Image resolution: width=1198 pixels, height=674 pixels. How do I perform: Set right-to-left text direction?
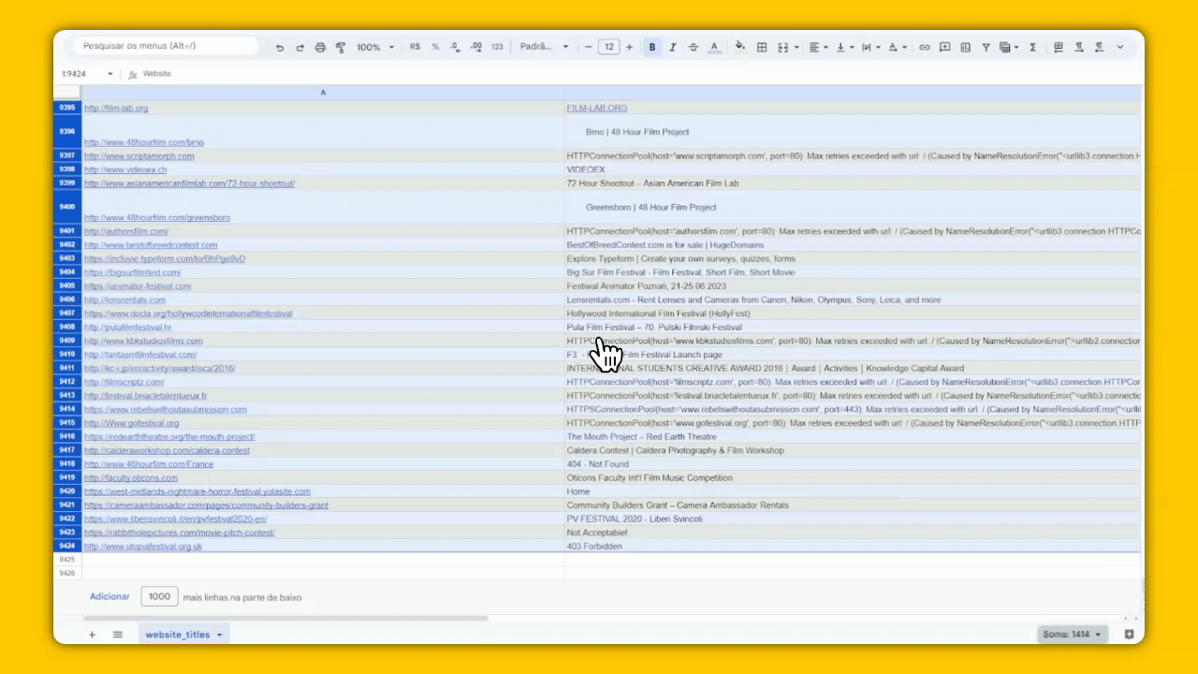pyautogui.click(x=1099, y=47)
